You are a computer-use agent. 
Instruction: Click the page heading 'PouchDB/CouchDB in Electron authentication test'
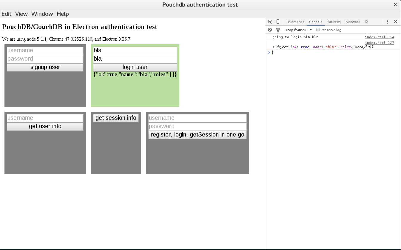coord(80,27)
